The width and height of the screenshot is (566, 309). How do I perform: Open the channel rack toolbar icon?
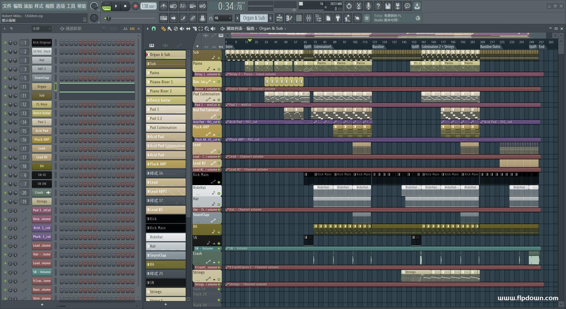(299, 18)
